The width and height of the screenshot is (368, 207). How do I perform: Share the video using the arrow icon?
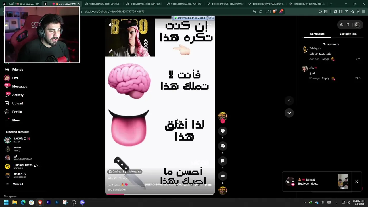coord(223,176)
